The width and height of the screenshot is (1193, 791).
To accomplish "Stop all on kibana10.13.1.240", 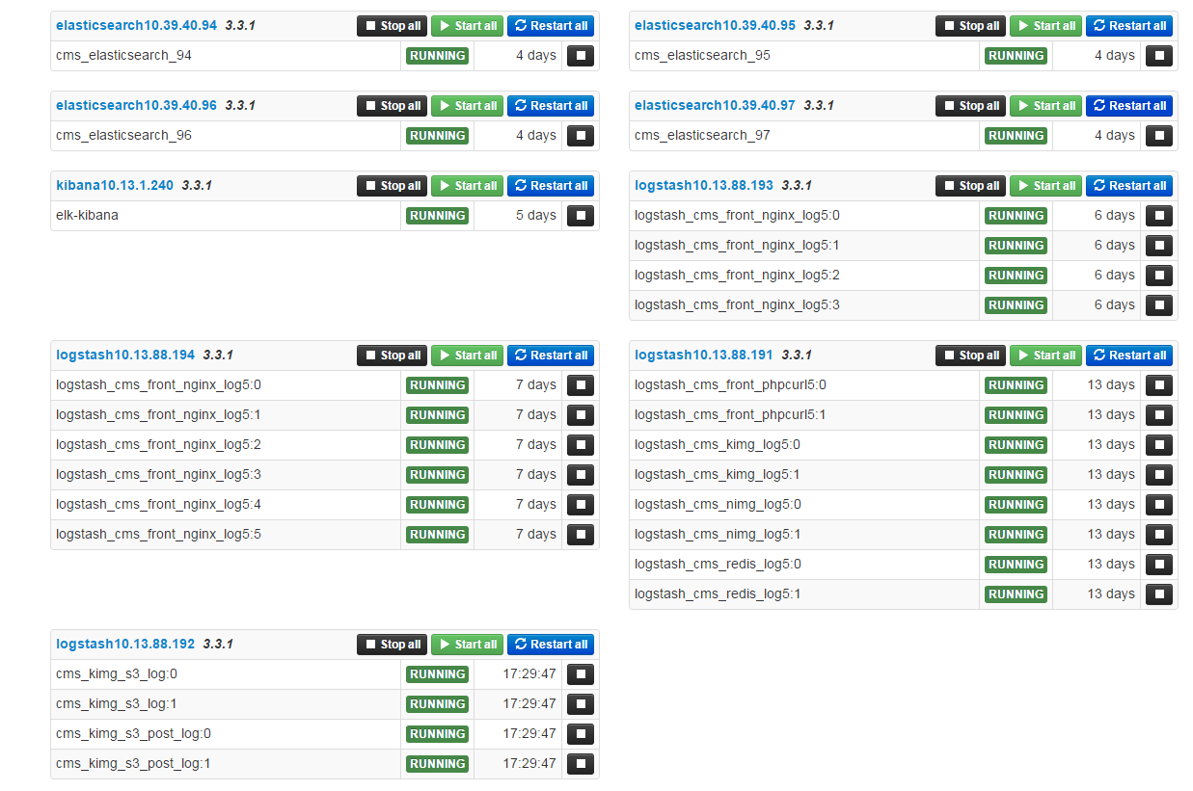I will click(392, 186).
